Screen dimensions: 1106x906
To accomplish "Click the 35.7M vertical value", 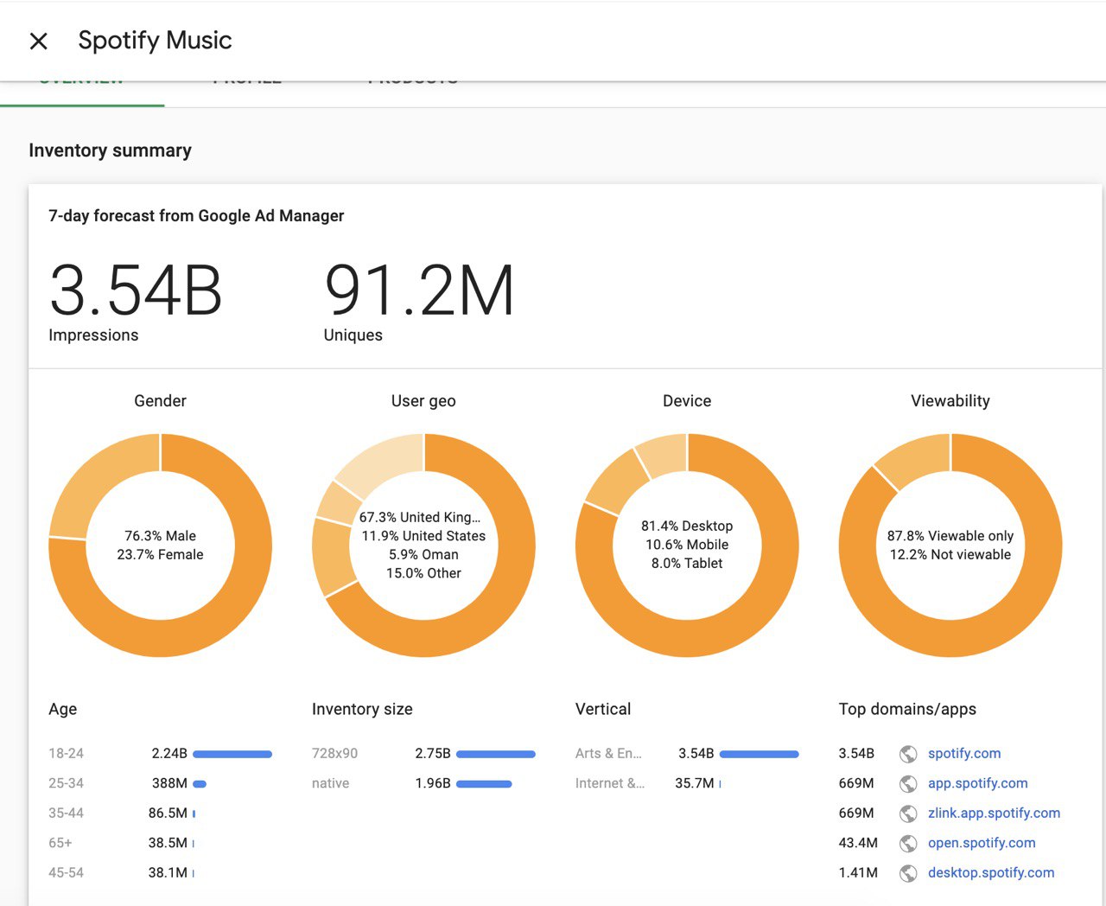I will click(x=695, y=783).
